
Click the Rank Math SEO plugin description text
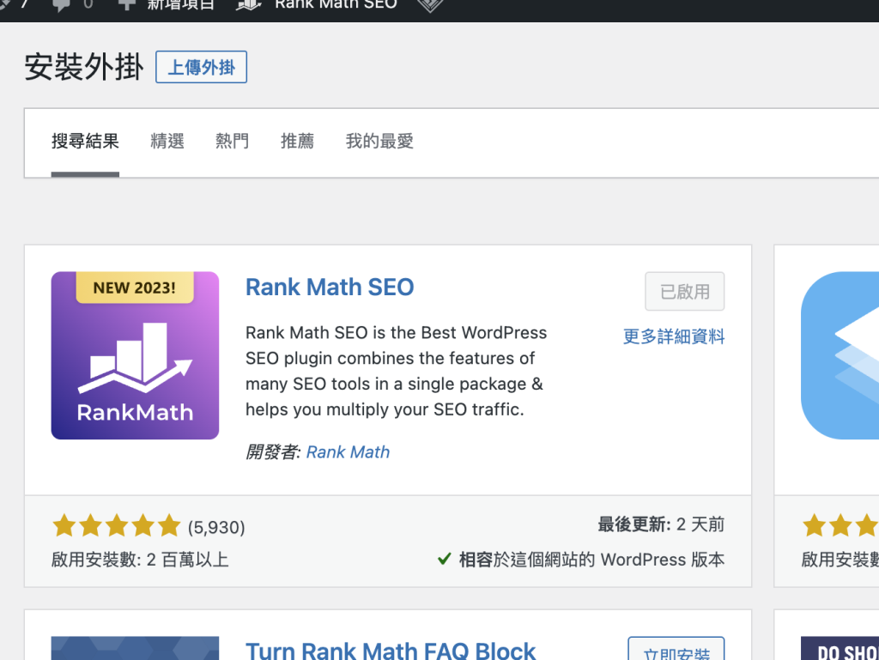pos(396,371)
